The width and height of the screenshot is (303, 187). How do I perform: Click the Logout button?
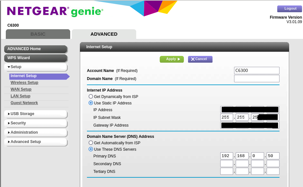[289, 9]
